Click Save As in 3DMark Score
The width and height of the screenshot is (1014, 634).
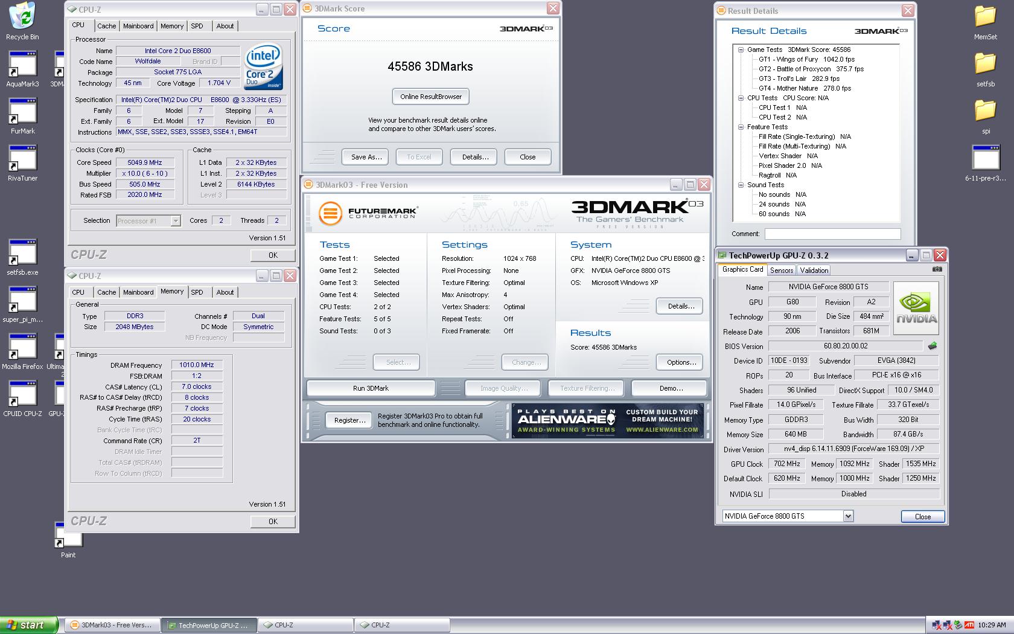click(366, 157)
